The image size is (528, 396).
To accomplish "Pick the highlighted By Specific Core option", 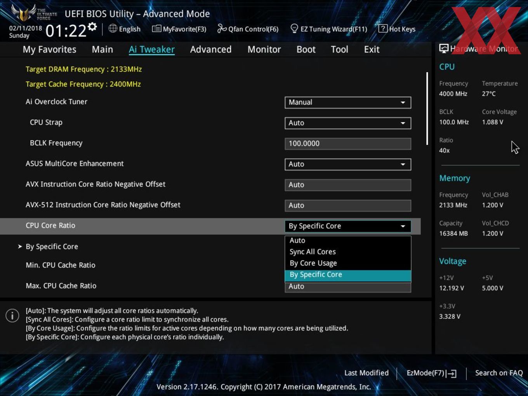I will click(348, 275).
